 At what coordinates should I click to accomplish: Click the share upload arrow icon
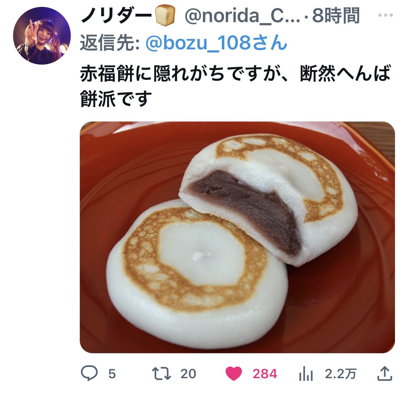coord(384,373)
